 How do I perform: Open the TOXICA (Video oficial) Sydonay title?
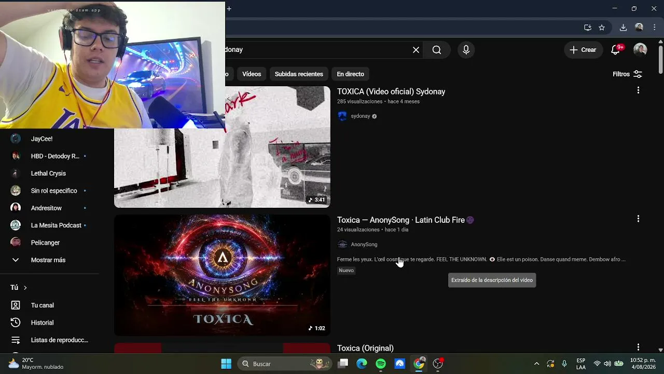tap(391, 91)
